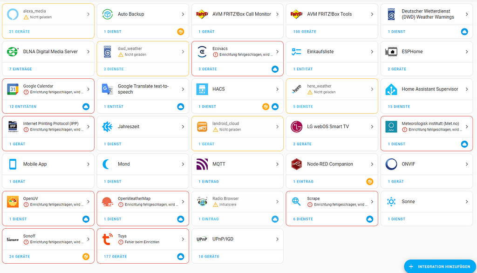Image resolution: width=477 pixels, height=273 pixels.
Task: Click the AVM FRITZ!Box Tools logo
Action: (297, 14)
